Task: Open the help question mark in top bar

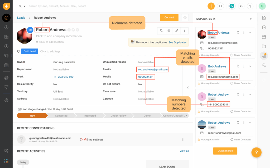Action: 250,6
